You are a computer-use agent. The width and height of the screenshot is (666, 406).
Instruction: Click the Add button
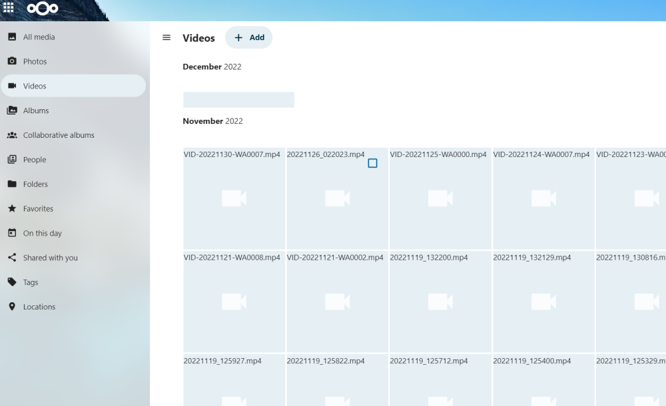249,37
